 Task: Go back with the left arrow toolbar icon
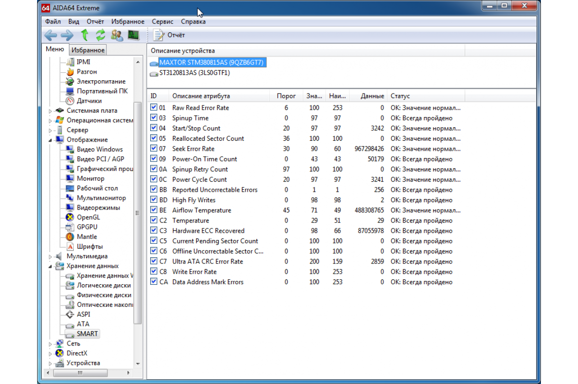pos(51,35)
